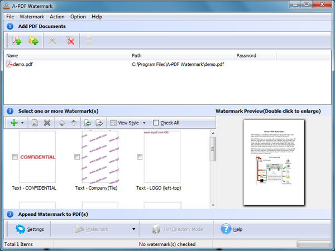The image size is (335, 251).
Task: Check the Company(Tile) watermark checkbox
Action: (77, 157)
